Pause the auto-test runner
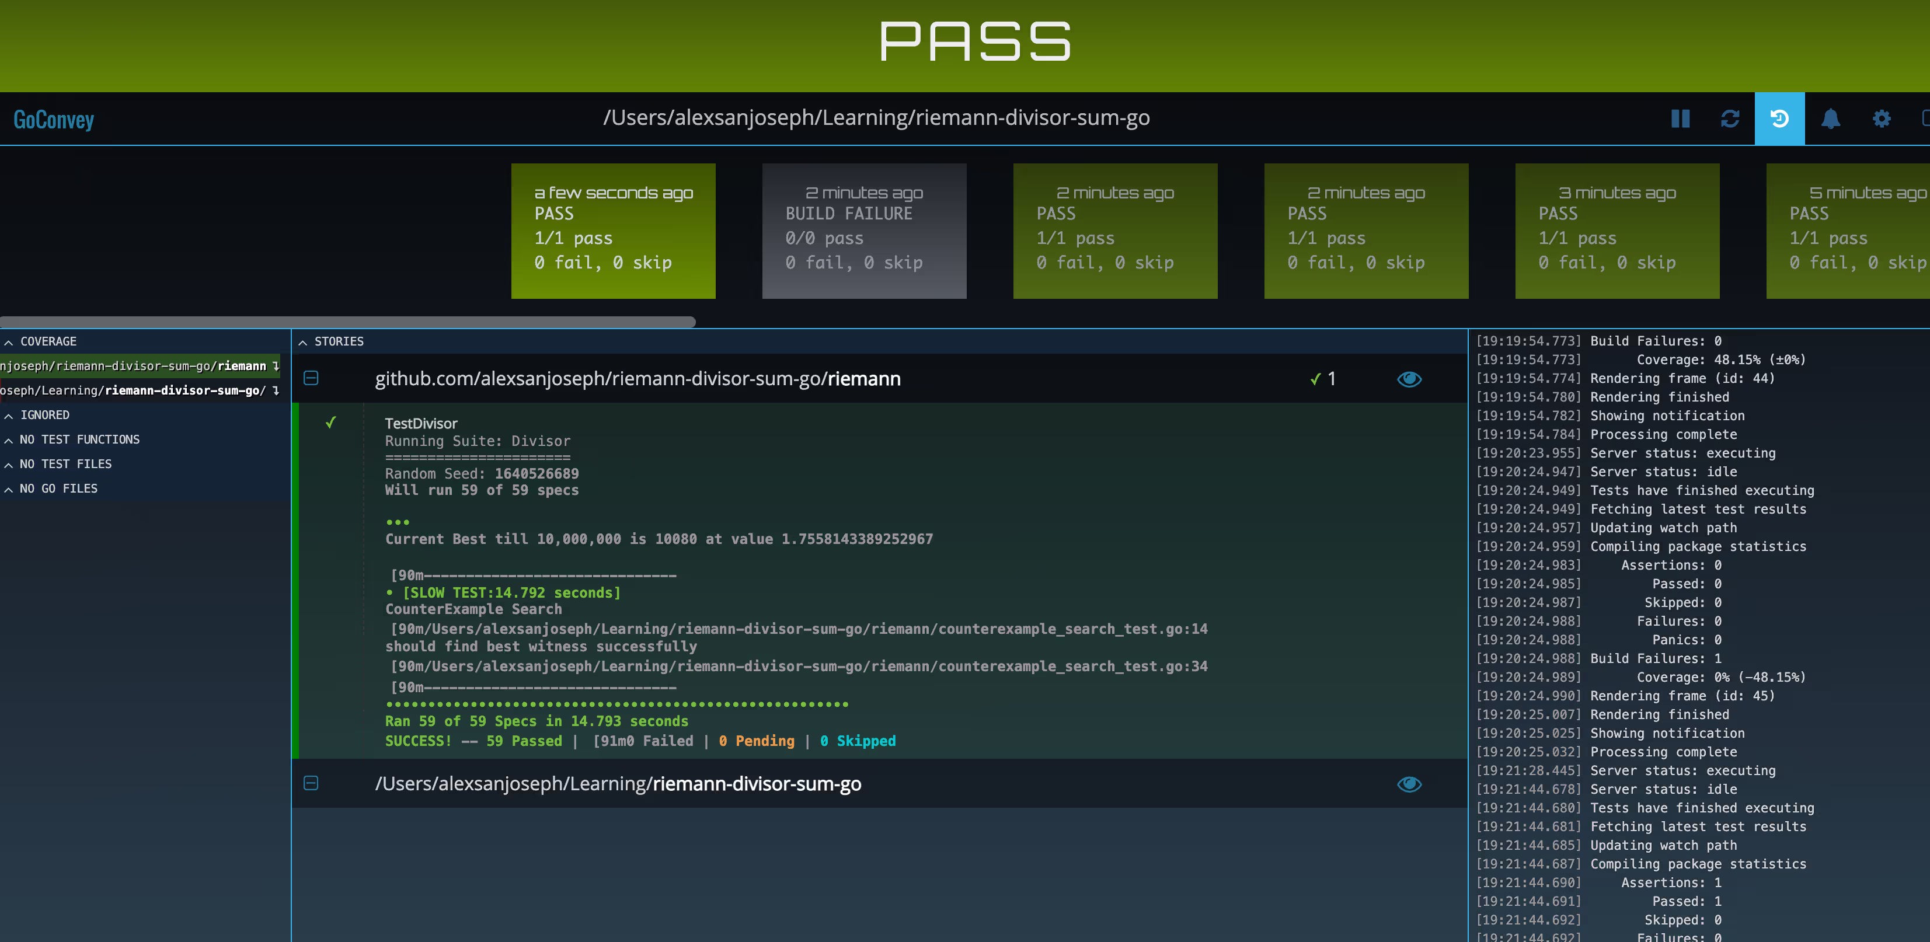 pos(1680,119)
